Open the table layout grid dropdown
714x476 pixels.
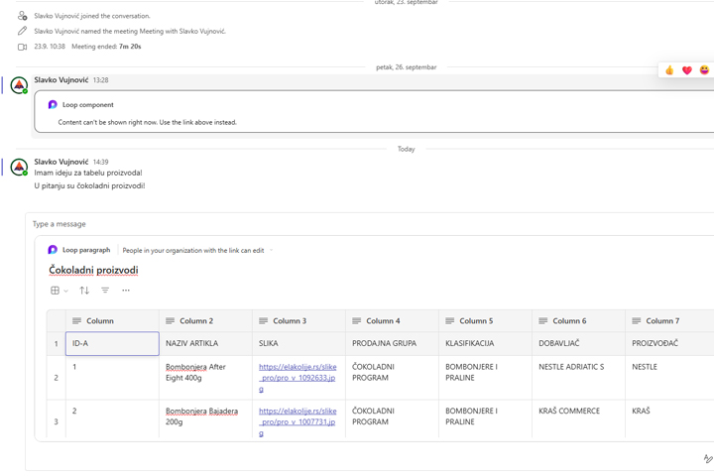click(x=59, y=291)
